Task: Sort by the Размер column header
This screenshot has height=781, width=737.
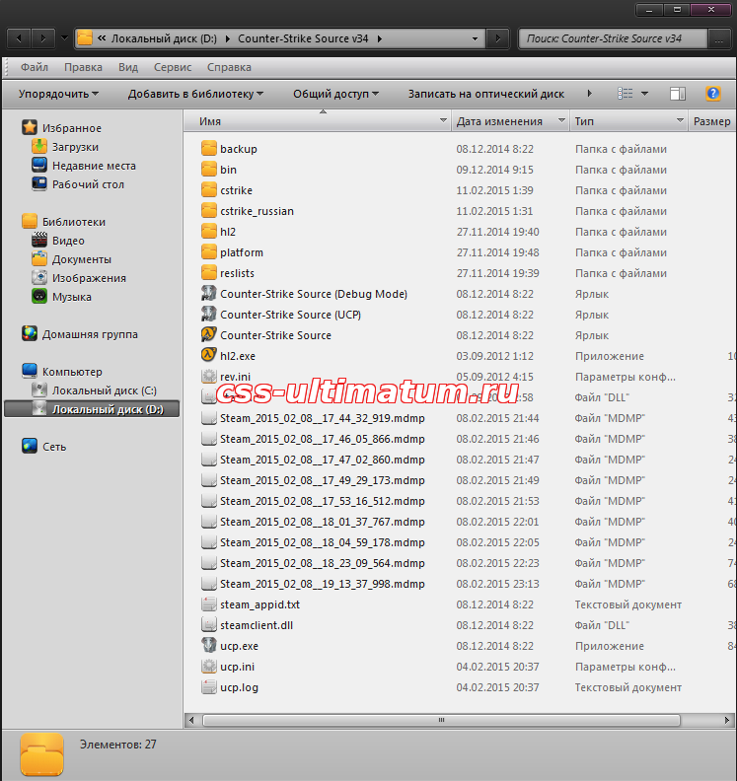Action: (x=711, y=121)
